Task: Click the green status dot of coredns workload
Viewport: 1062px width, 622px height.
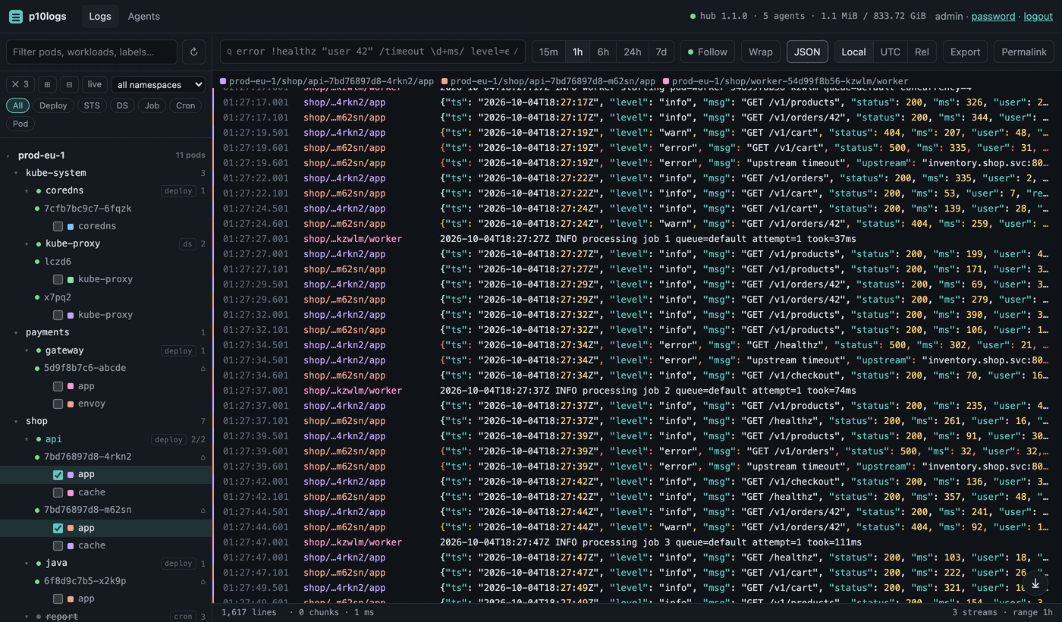Action: click(38, 190)
